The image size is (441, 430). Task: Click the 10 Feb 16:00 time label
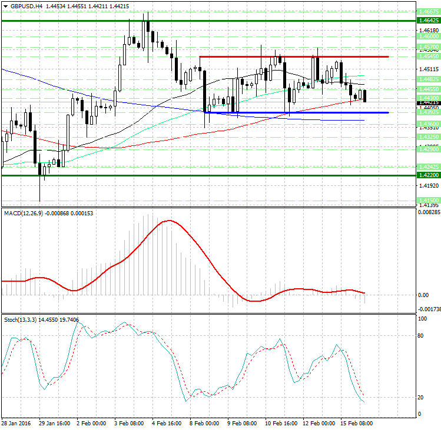pyautogui.click(x=281, y=424)
